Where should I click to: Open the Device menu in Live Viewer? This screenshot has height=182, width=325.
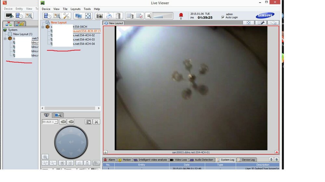coord(46,9)
